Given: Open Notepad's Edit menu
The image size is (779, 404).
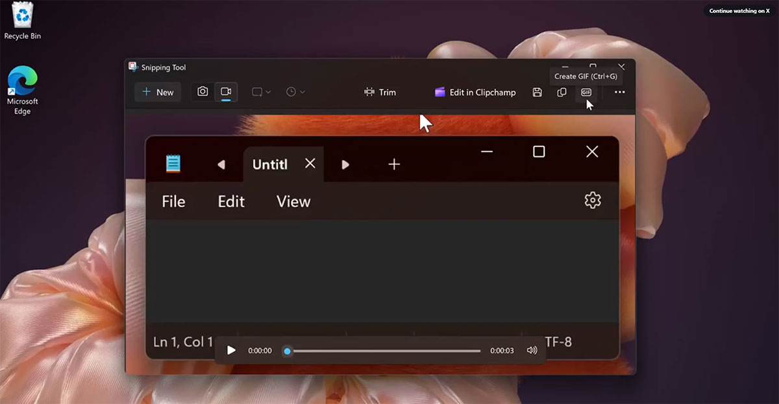Looking at the screenshot, I should (x=230, y=201).
